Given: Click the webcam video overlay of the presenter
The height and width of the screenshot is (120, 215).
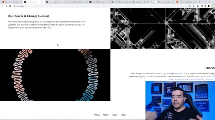Looking at the screenshot, I should pos(180,101).
